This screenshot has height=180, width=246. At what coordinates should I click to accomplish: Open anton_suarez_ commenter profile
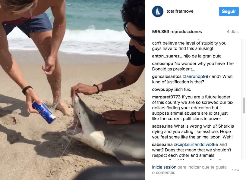[x=167, y=56]
